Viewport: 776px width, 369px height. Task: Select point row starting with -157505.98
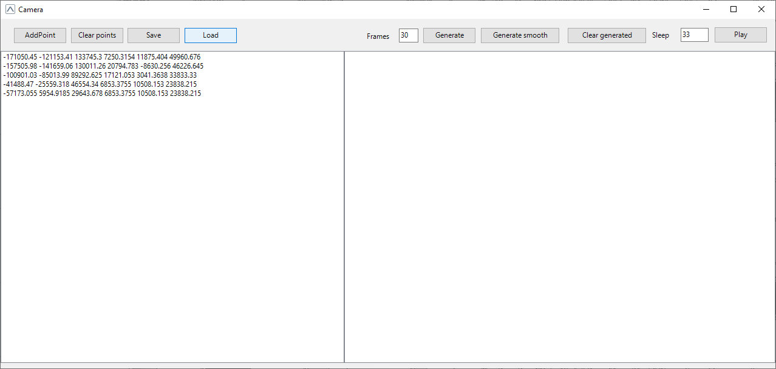[103, 66]
